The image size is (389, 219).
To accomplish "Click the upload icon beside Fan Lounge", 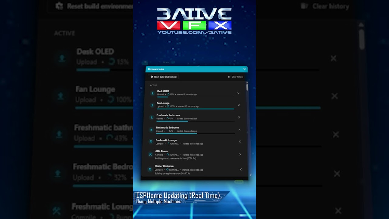I will click(x=153, y=105).
